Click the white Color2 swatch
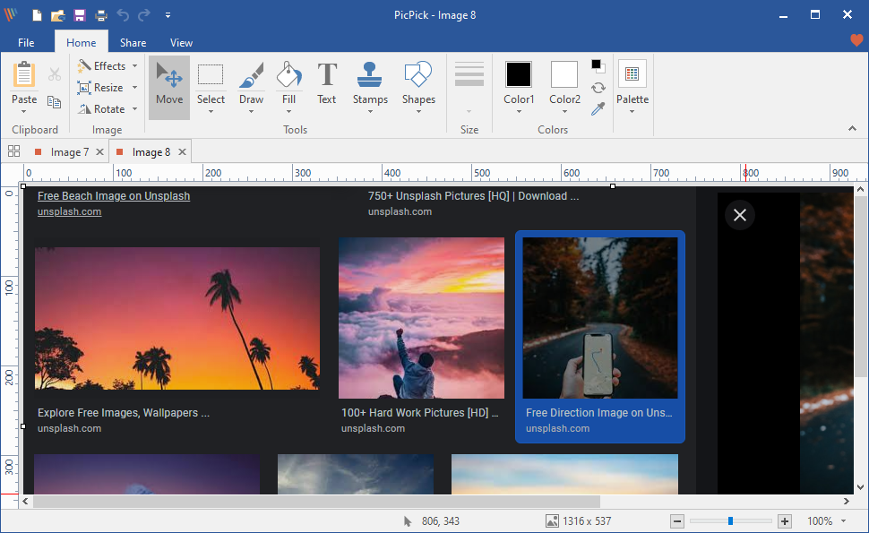The height and width of the screenshot is (533, 869). click(x=564, y=74)
